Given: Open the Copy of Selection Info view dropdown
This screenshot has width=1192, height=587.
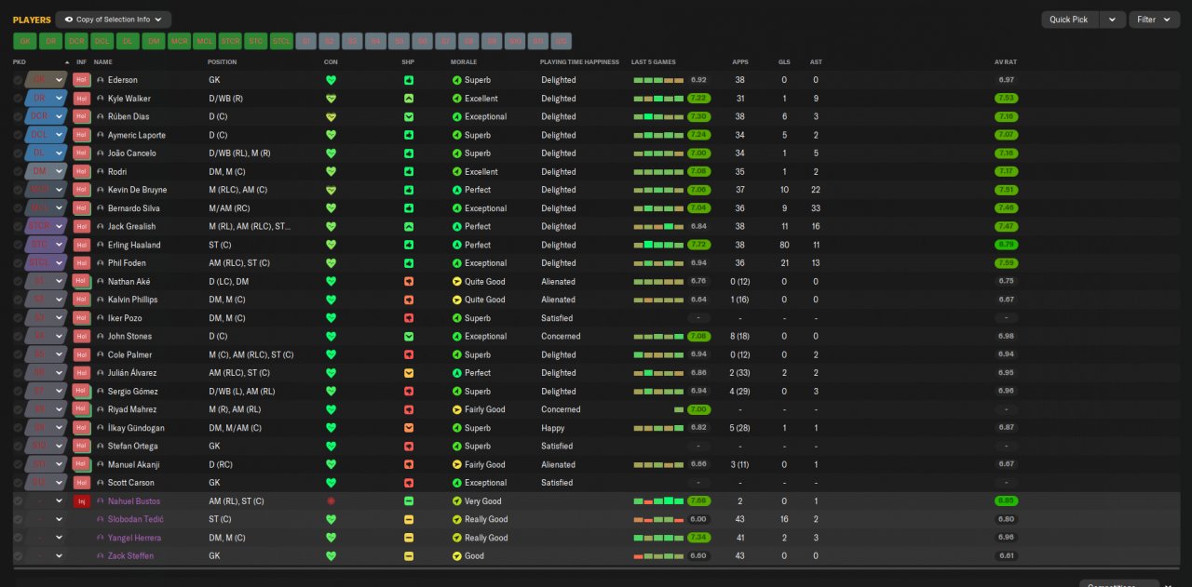Looking at the screenshot, I should (114, 20).
